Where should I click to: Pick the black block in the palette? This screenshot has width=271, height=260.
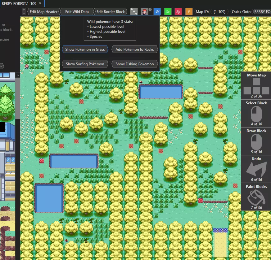(x=2, y=127)
